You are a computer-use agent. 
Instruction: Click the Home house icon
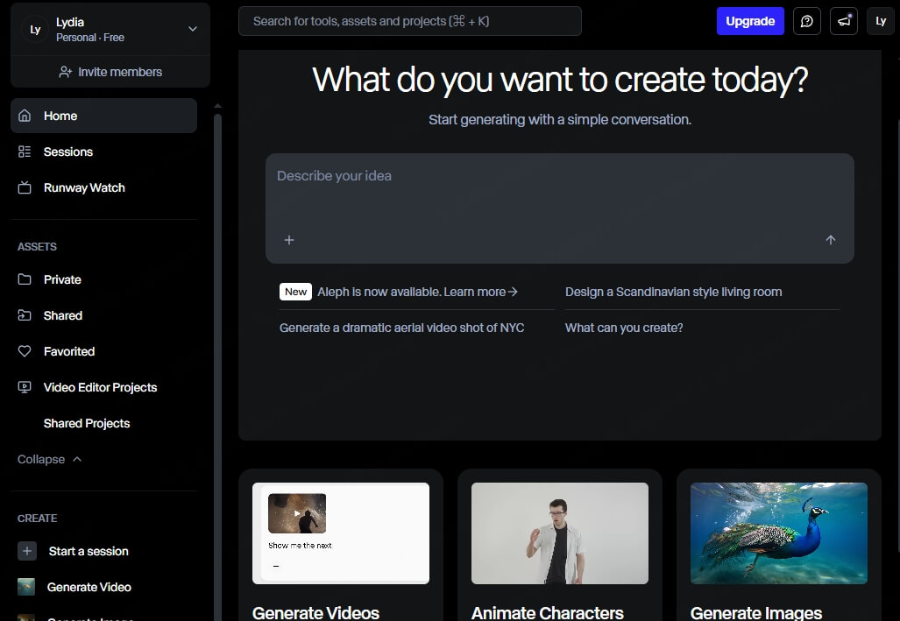25,116
